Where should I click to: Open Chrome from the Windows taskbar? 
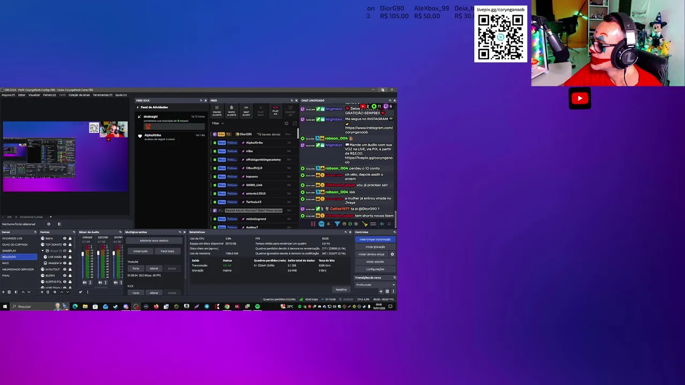227,306
